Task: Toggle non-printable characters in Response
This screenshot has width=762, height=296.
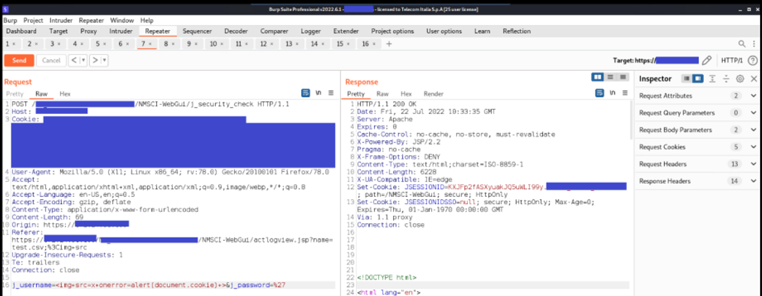Action: coord(613,93)
